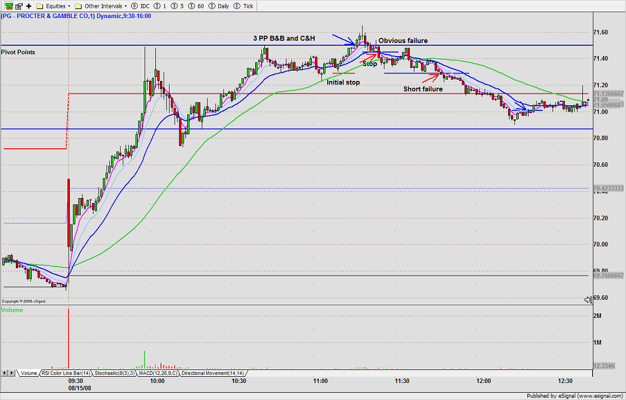Screen dimensions: 626x400
Task: Select the Volume study tab
Action: [x=28, y=373]
